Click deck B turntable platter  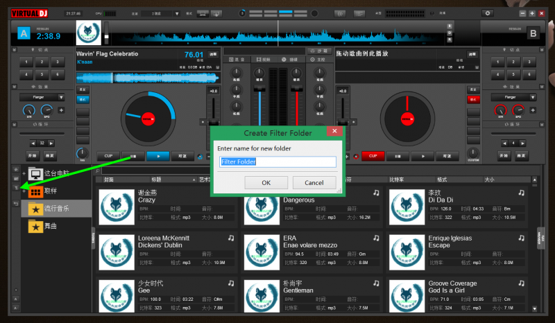pos(407,119)
